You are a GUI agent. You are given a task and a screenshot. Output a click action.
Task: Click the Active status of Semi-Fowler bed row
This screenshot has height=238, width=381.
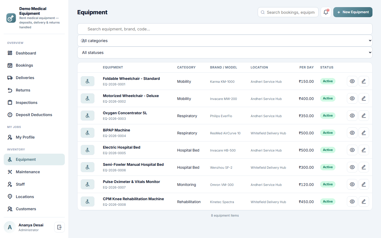click(x=328, y=167)
